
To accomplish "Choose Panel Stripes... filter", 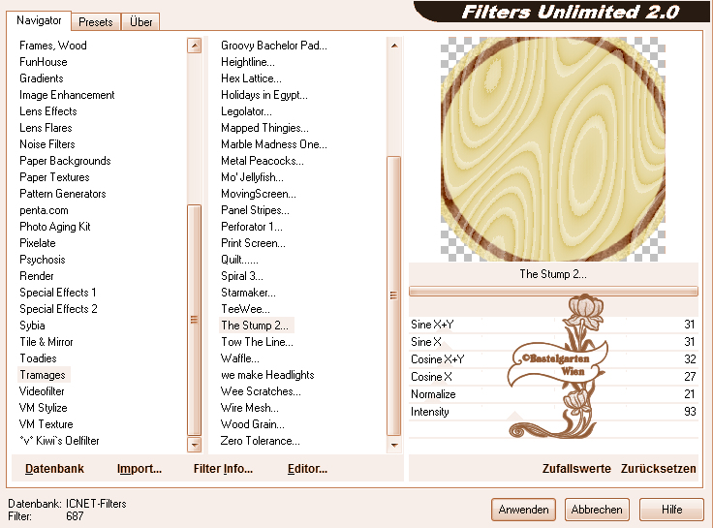I will click(x=255, y=210).
